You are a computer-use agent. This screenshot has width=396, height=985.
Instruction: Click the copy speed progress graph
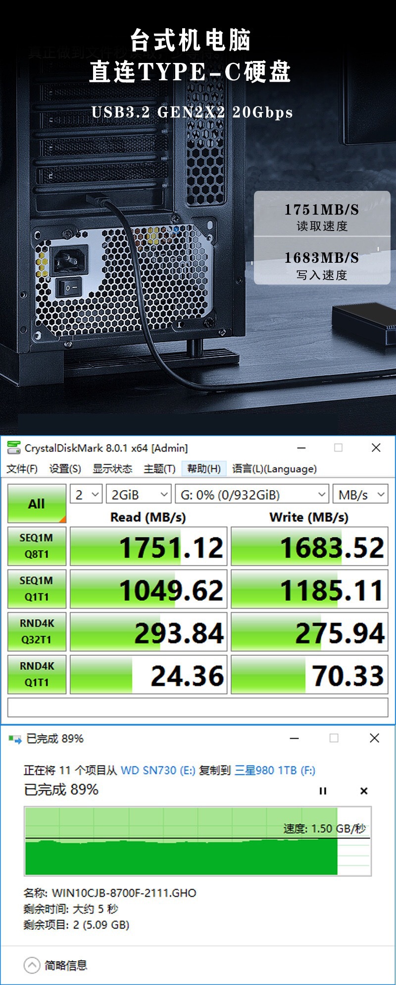(198, 841)
